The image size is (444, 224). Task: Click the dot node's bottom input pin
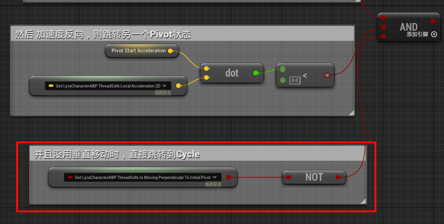pyautogui.click(x=207, y=78)
